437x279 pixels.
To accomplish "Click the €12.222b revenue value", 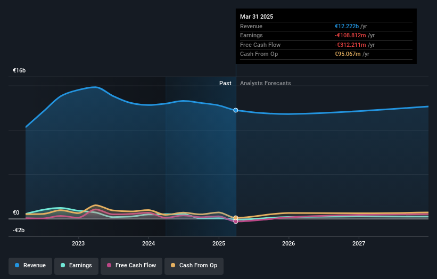I will coord(347,26).
